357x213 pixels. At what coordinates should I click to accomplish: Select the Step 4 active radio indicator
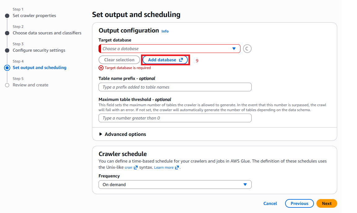point(7,67)
